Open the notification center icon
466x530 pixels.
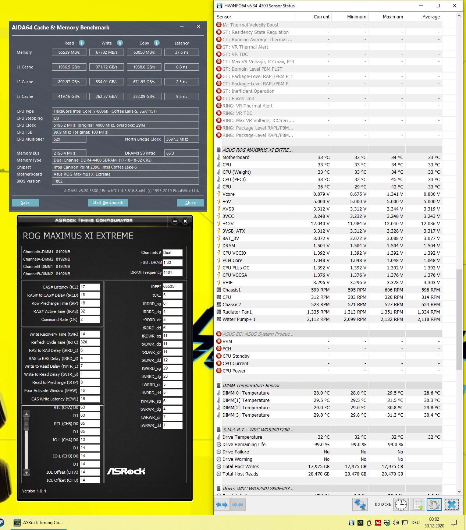[454, 522]
